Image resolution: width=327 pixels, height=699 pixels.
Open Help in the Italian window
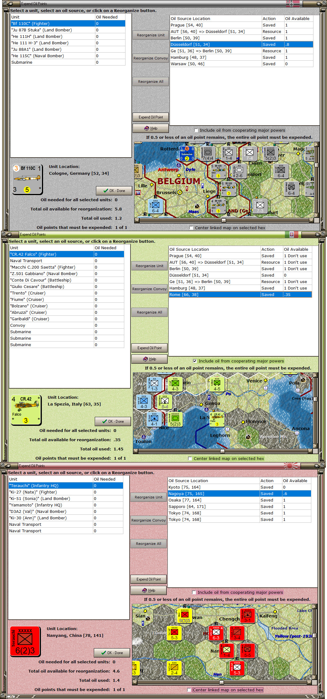click(x=150, y=359)
